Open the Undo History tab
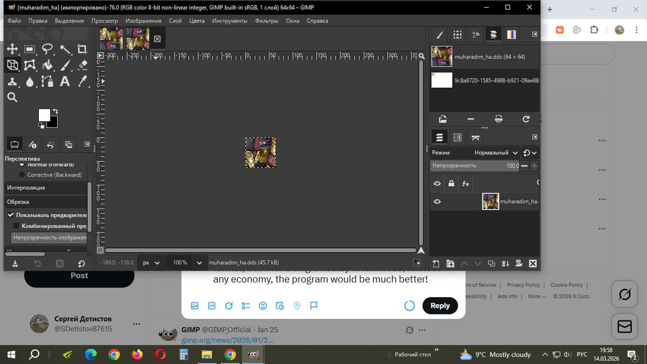The image size is (647, 364). 50,144
